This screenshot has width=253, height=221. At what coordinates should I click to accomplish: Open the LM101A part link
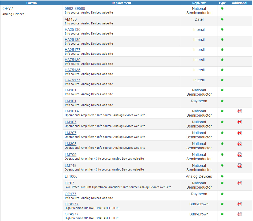[72, 111]
